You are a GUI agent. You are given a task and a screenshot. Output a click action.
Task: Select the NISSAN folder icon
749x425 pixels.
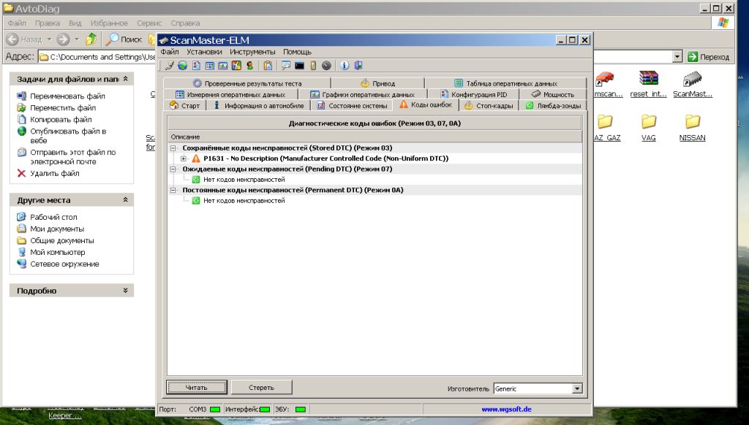[692, 122]
